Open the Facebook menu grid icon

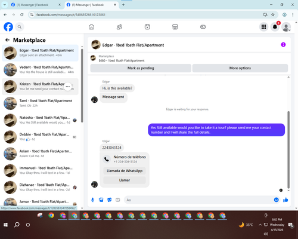[x=263, y=27]
